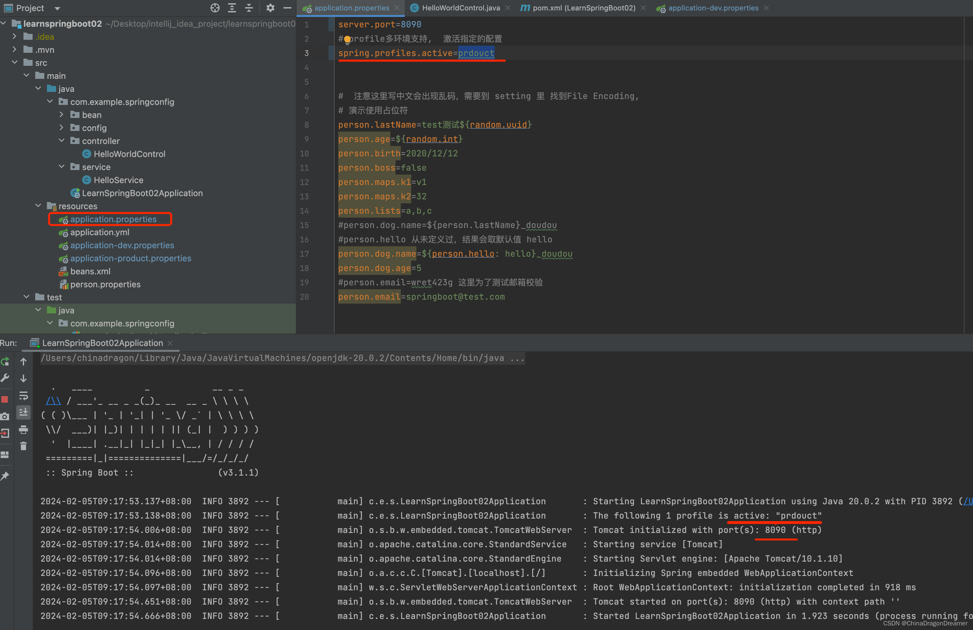This screenshot has width=973, height=630.
Task: Click the scroll up arrow in run panel
Action: tap(23, 361)
